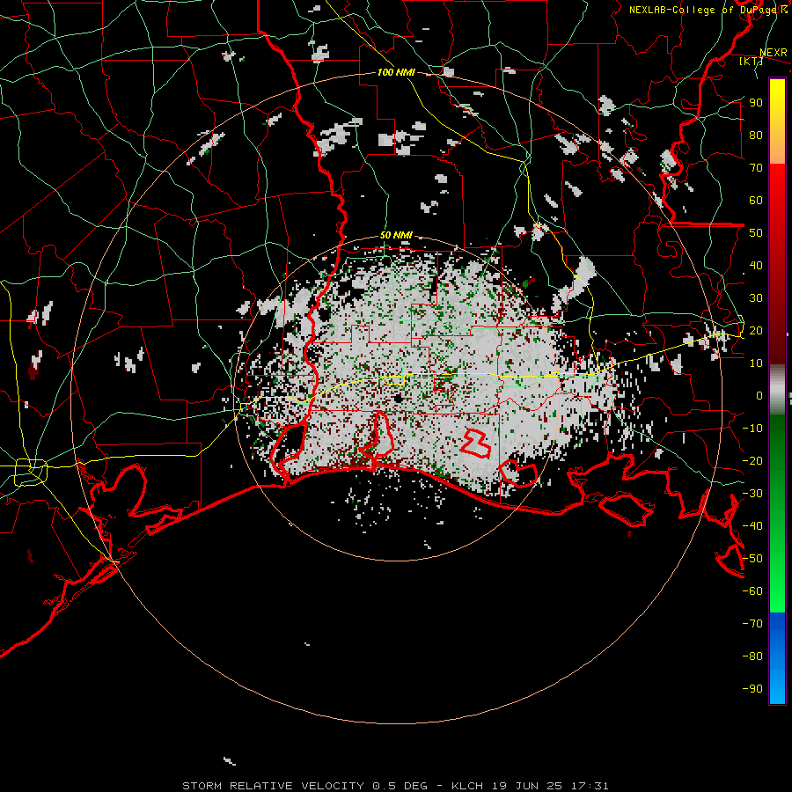
Task: Click the 80 value on the velocity scale
Action: coord(756,135)
